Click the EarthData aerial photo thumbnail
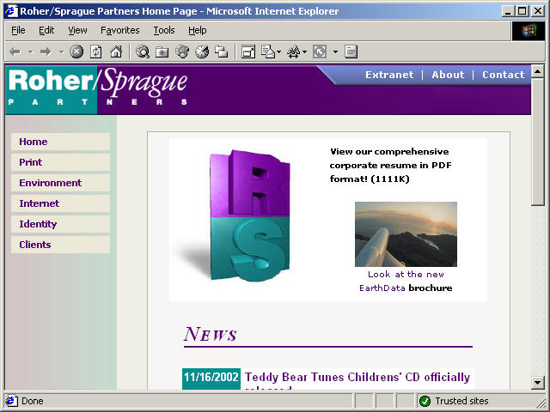Image resolution: width=550 pixels, height=412 pixels. (406, 234)
